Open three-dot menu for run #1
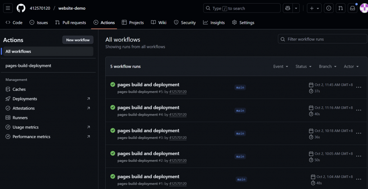The width and height of the screenshot is (368, 189). (359, 179)
